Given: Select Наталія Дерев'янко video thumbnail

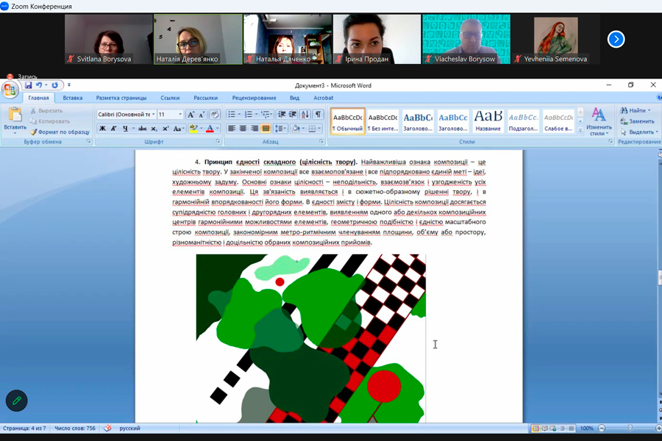Looking at the screenshot, I should coord(198,39).
